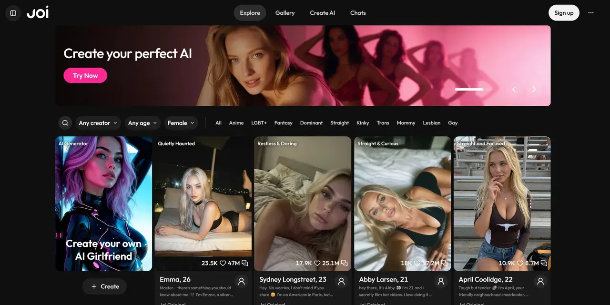Click chat bubble icon on Emma's card

coord(244,263)
